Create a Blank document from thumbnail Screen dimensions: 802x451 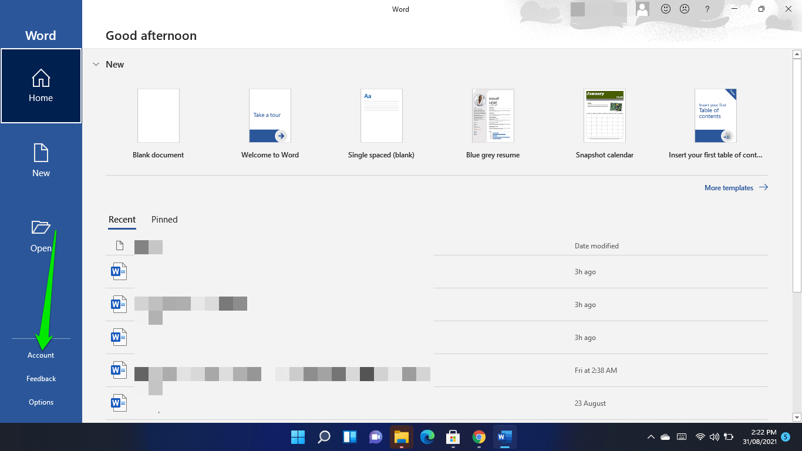(159, 116)
